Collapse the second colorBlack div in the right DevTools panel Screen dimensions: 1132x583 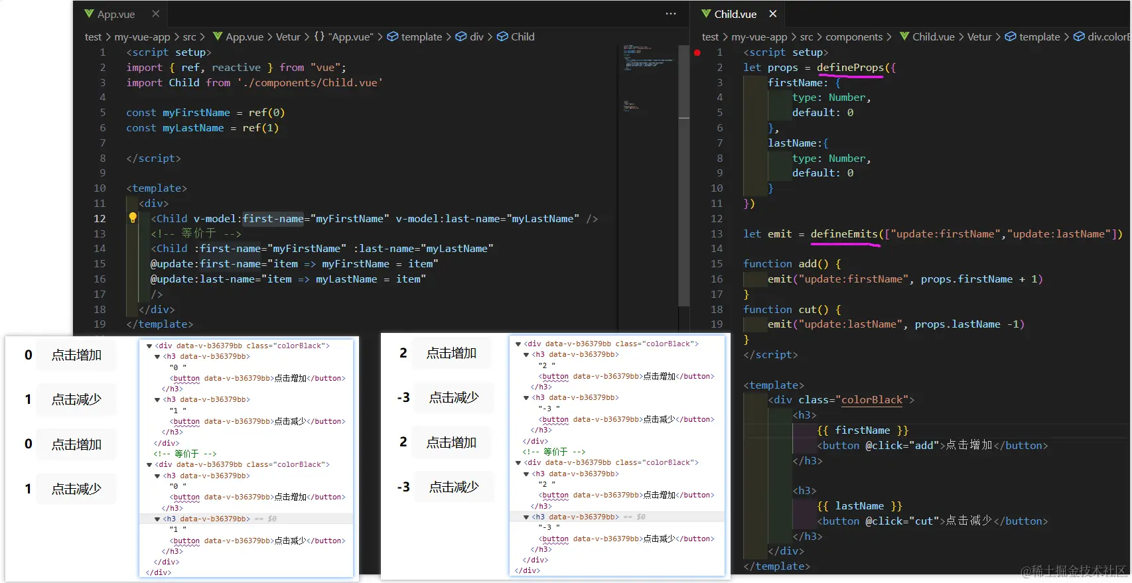pos(518,462)
